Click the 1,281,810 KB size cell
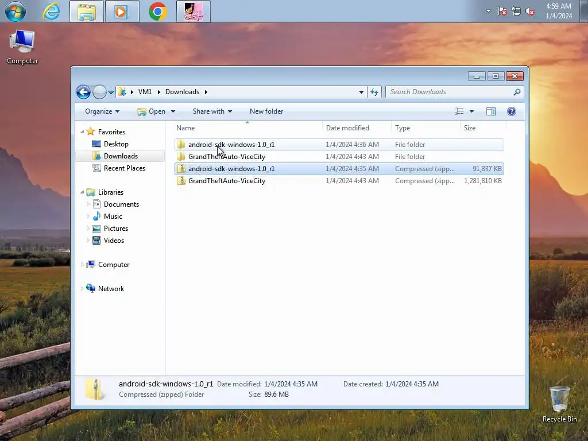588x441 pixels. [482, 181]
